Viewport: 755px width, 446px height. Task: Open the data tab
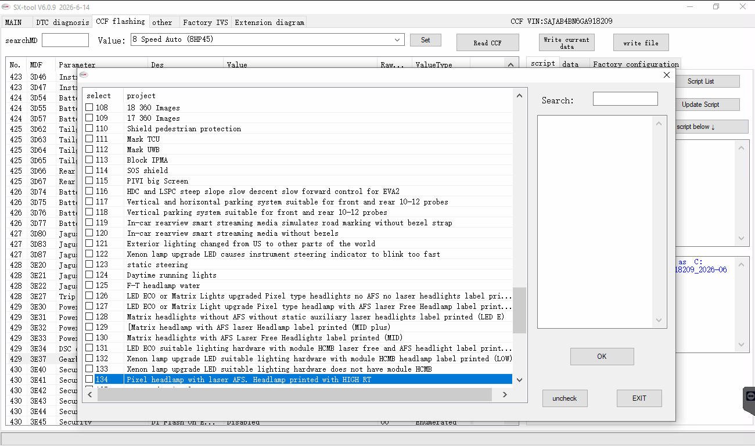[570, 64]
